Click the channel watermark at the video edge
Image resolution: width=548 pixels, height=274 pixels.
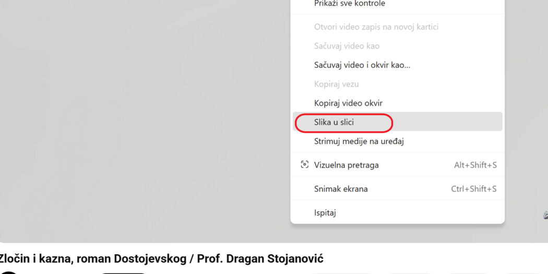(545, 215)
